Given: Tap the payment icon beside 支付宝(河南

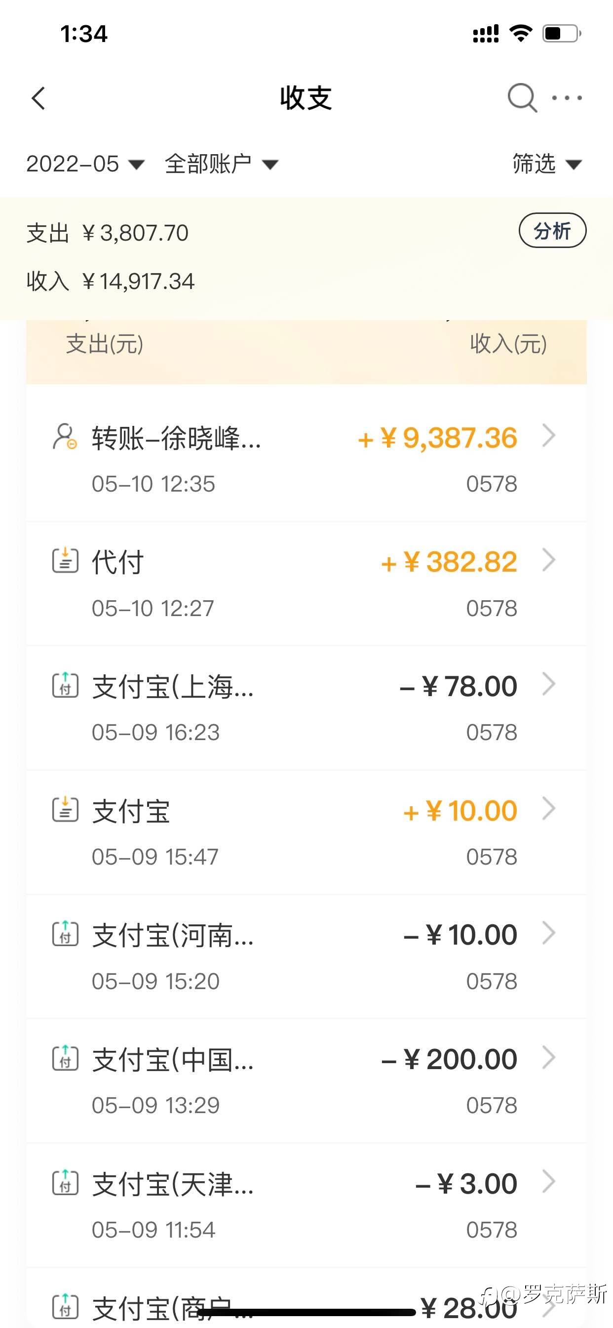Looking at the screenshot, I should tap(66, 934).
